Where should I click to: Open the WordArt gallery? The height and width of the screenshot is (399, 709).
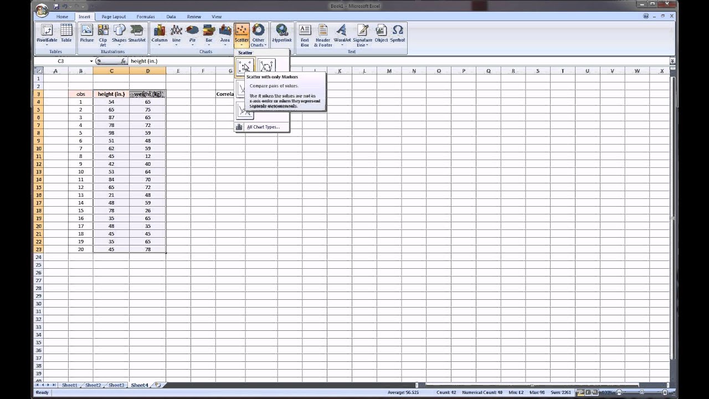[x=342, y=34]
